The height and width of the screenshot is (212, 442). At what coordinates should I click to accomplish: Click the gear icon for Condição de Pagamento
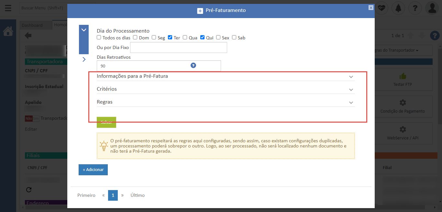(403, 103)
